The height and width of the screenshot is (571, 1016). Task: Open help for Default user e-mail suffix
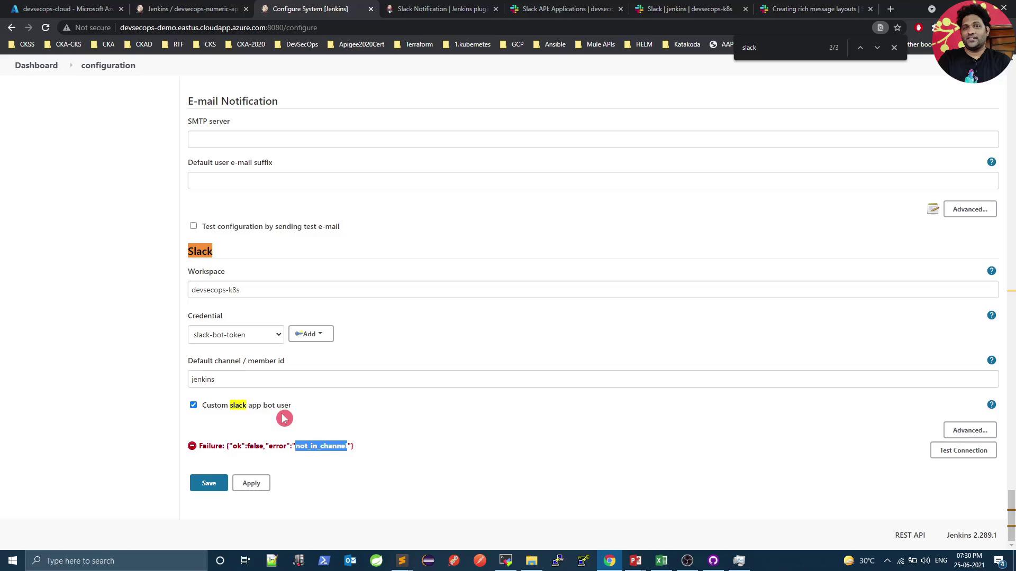click(991, 162)
